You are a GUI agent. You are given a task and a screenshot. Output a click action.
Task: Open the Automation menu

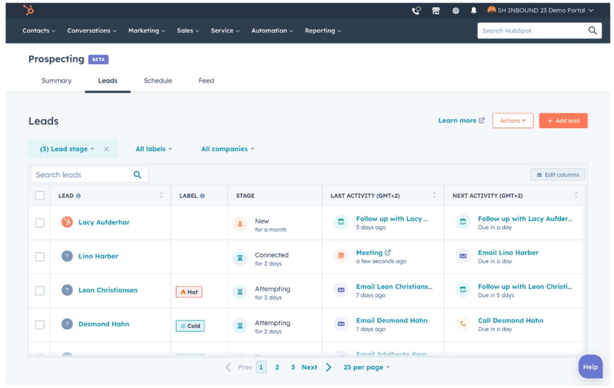coord(272,31)
